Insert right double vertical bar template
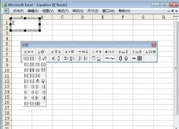179x129 pixels. pyautogui.click(x=43, y=98)
